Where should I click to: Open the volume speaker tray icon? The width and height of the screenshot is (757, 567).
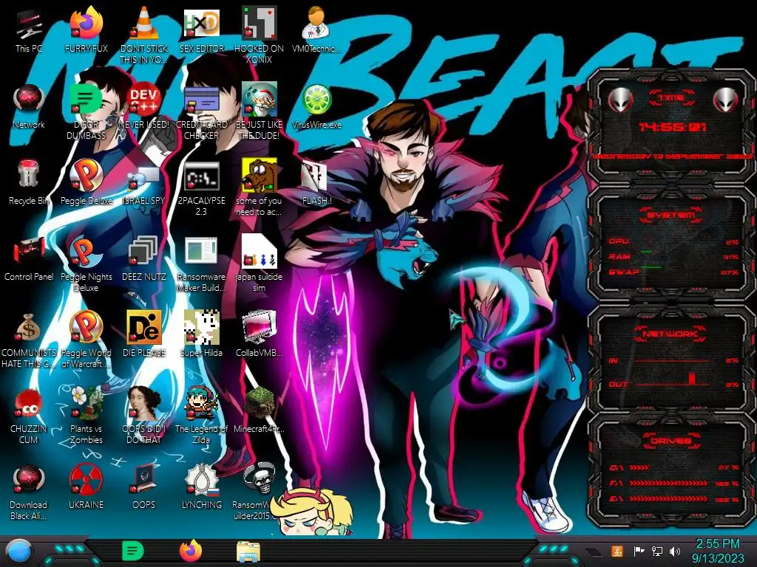(675, 551)
